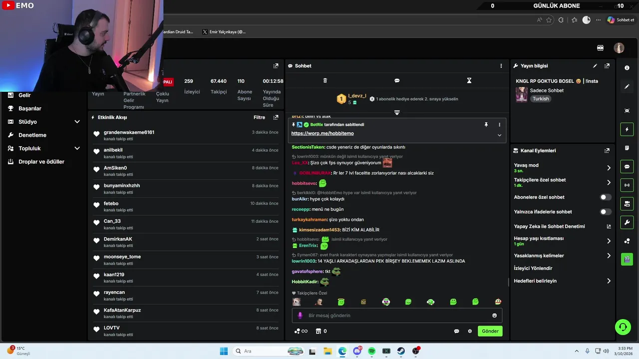Pop out the Etkinlik Akışı panel
639x359 pixels.
(276, 118)
